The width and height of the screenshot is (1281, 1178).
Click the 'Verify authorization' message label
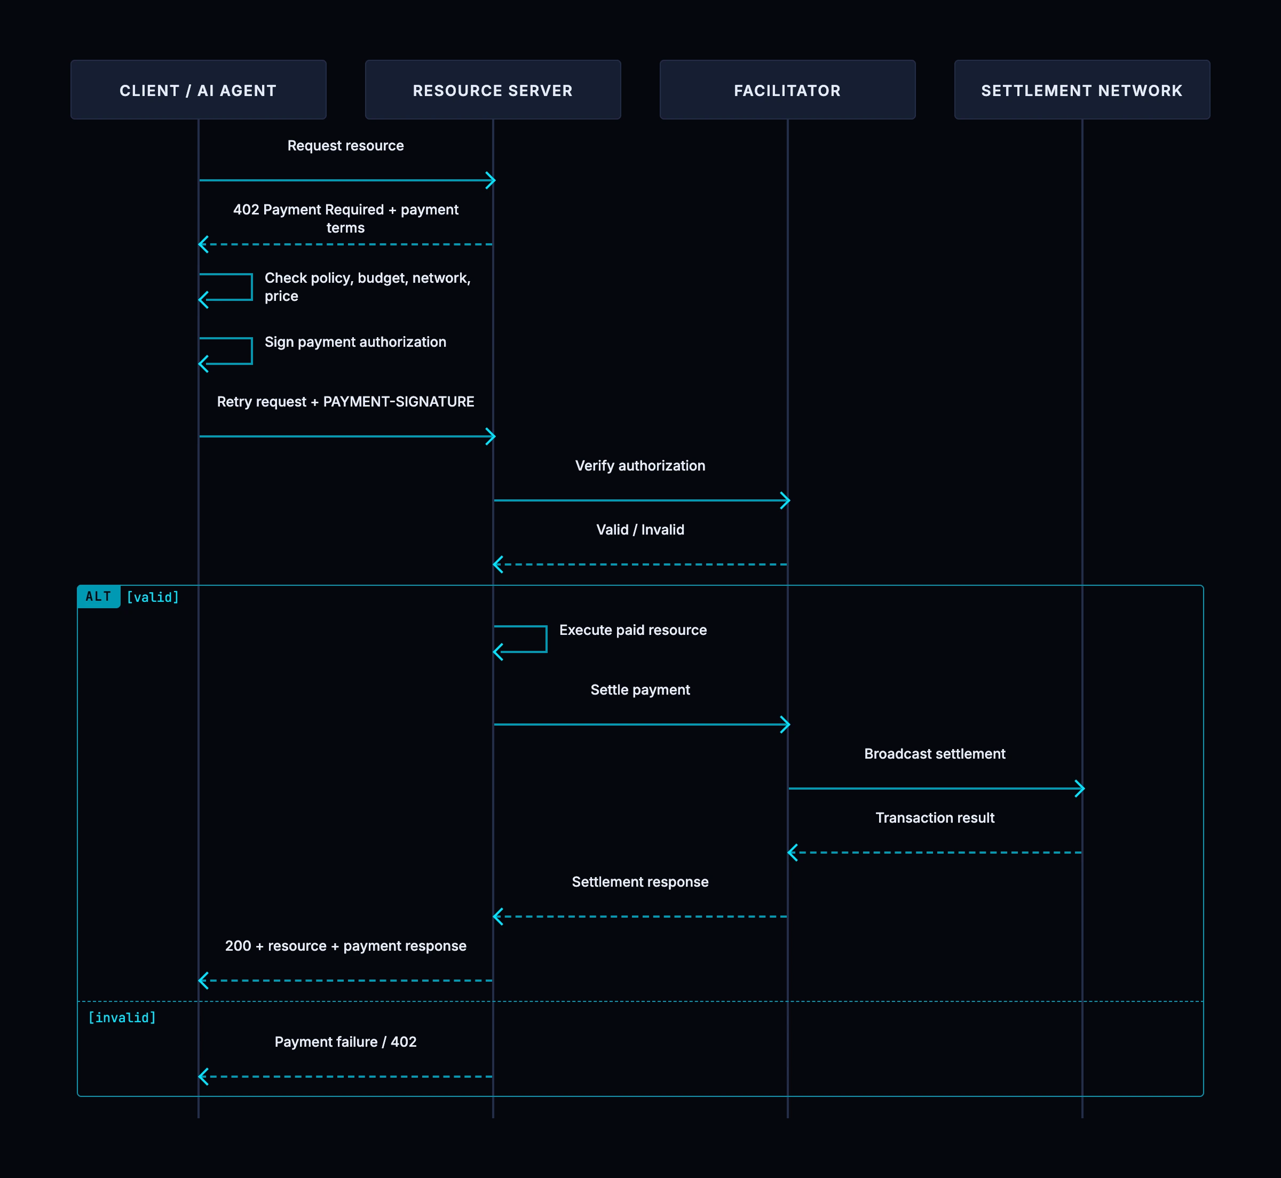point(640,466)
